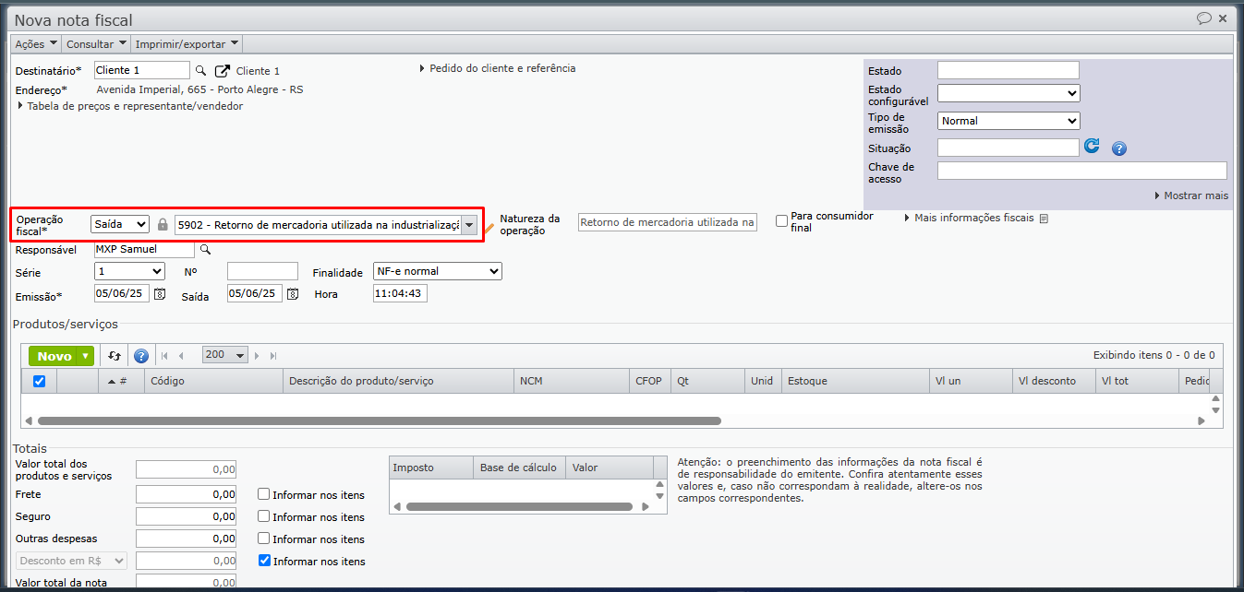Screen dimensions: 1244x592
Task: Check Para consumidor final checkbox
Action: tap(782, 221)
